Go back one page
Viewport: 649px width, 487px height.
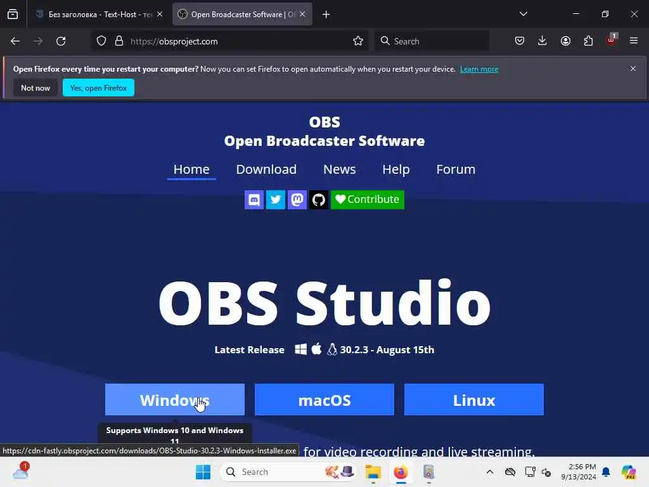click(15, 41)
